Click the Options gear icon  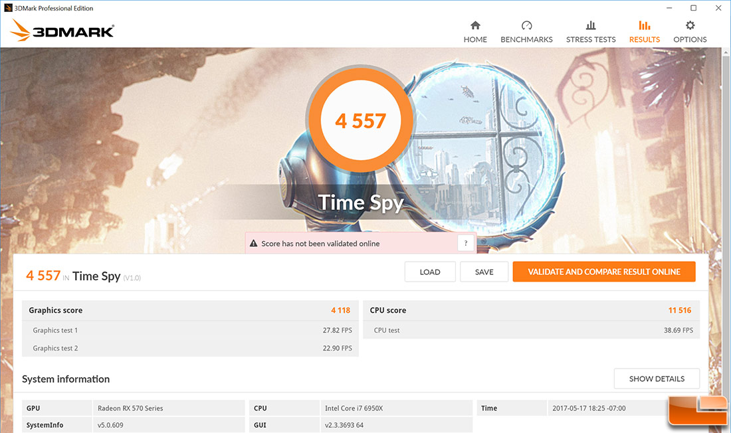(690, 25)
